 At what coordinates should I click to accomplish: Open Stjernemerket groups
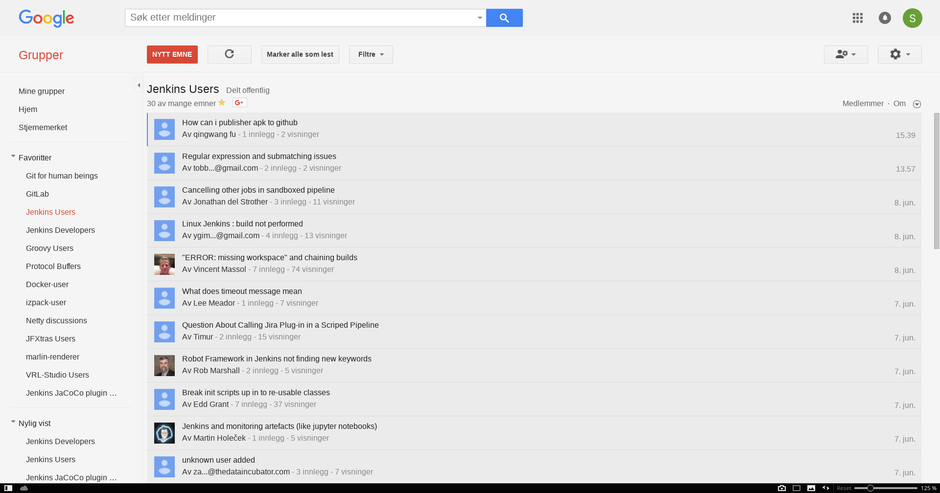click(43, 127)
